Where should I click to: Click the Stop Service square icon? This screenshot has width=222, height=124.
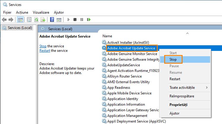click(75, 20)
